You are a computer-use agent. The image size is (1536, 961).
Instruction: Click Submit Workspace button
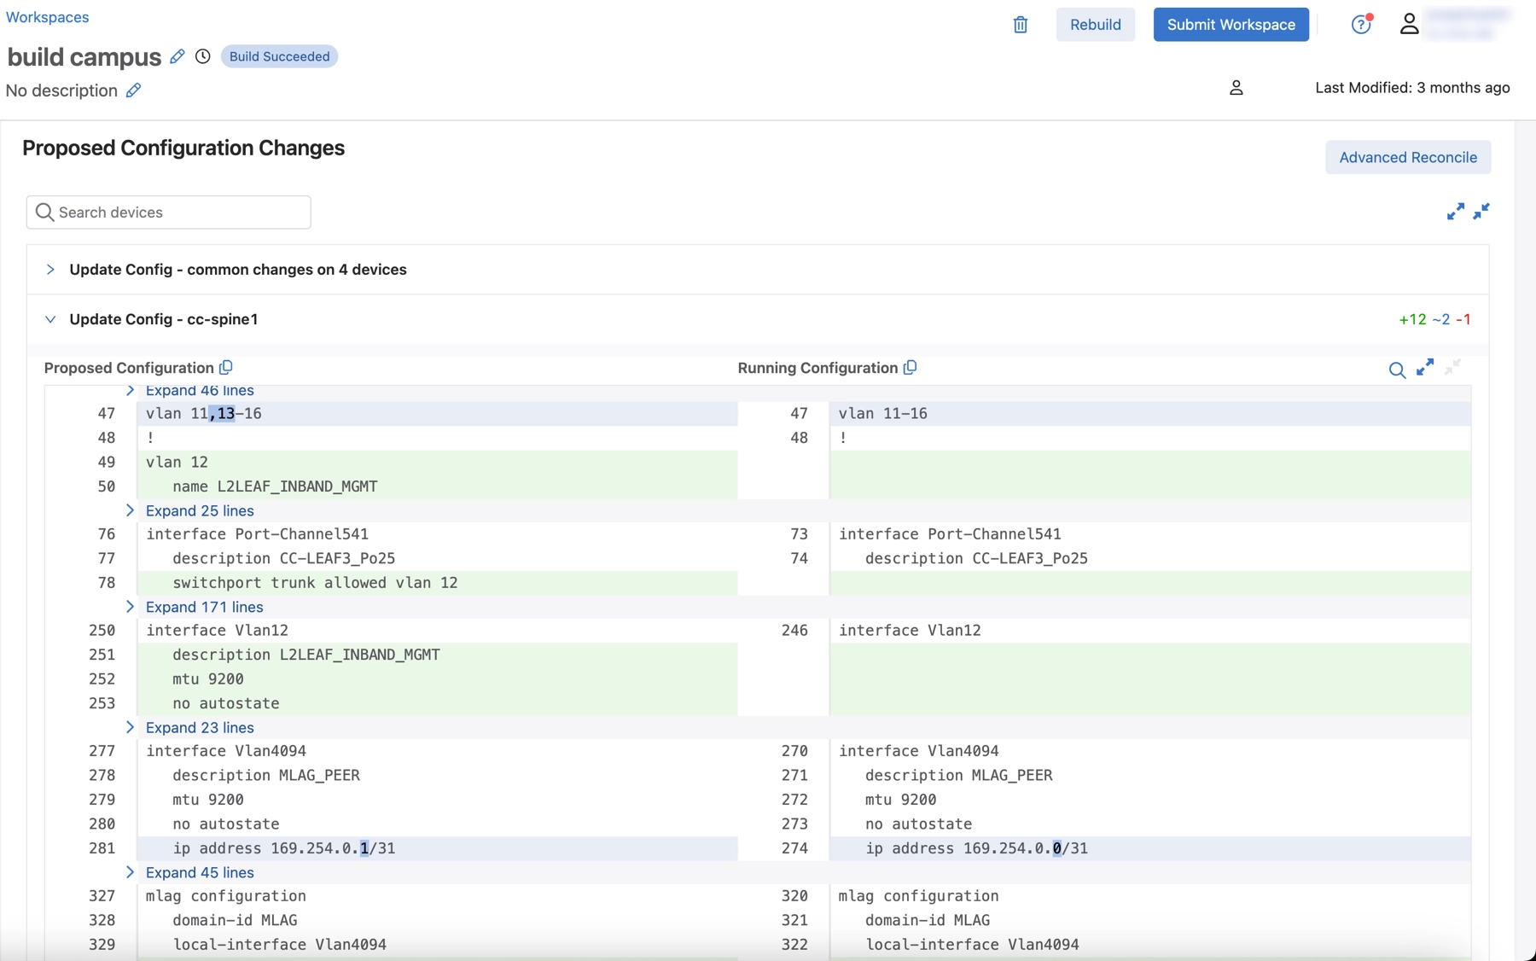point(1231,25)
